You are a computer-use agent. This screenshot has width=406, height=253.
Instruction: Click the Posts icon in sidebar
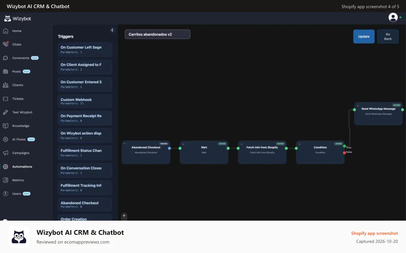(5, 72)
